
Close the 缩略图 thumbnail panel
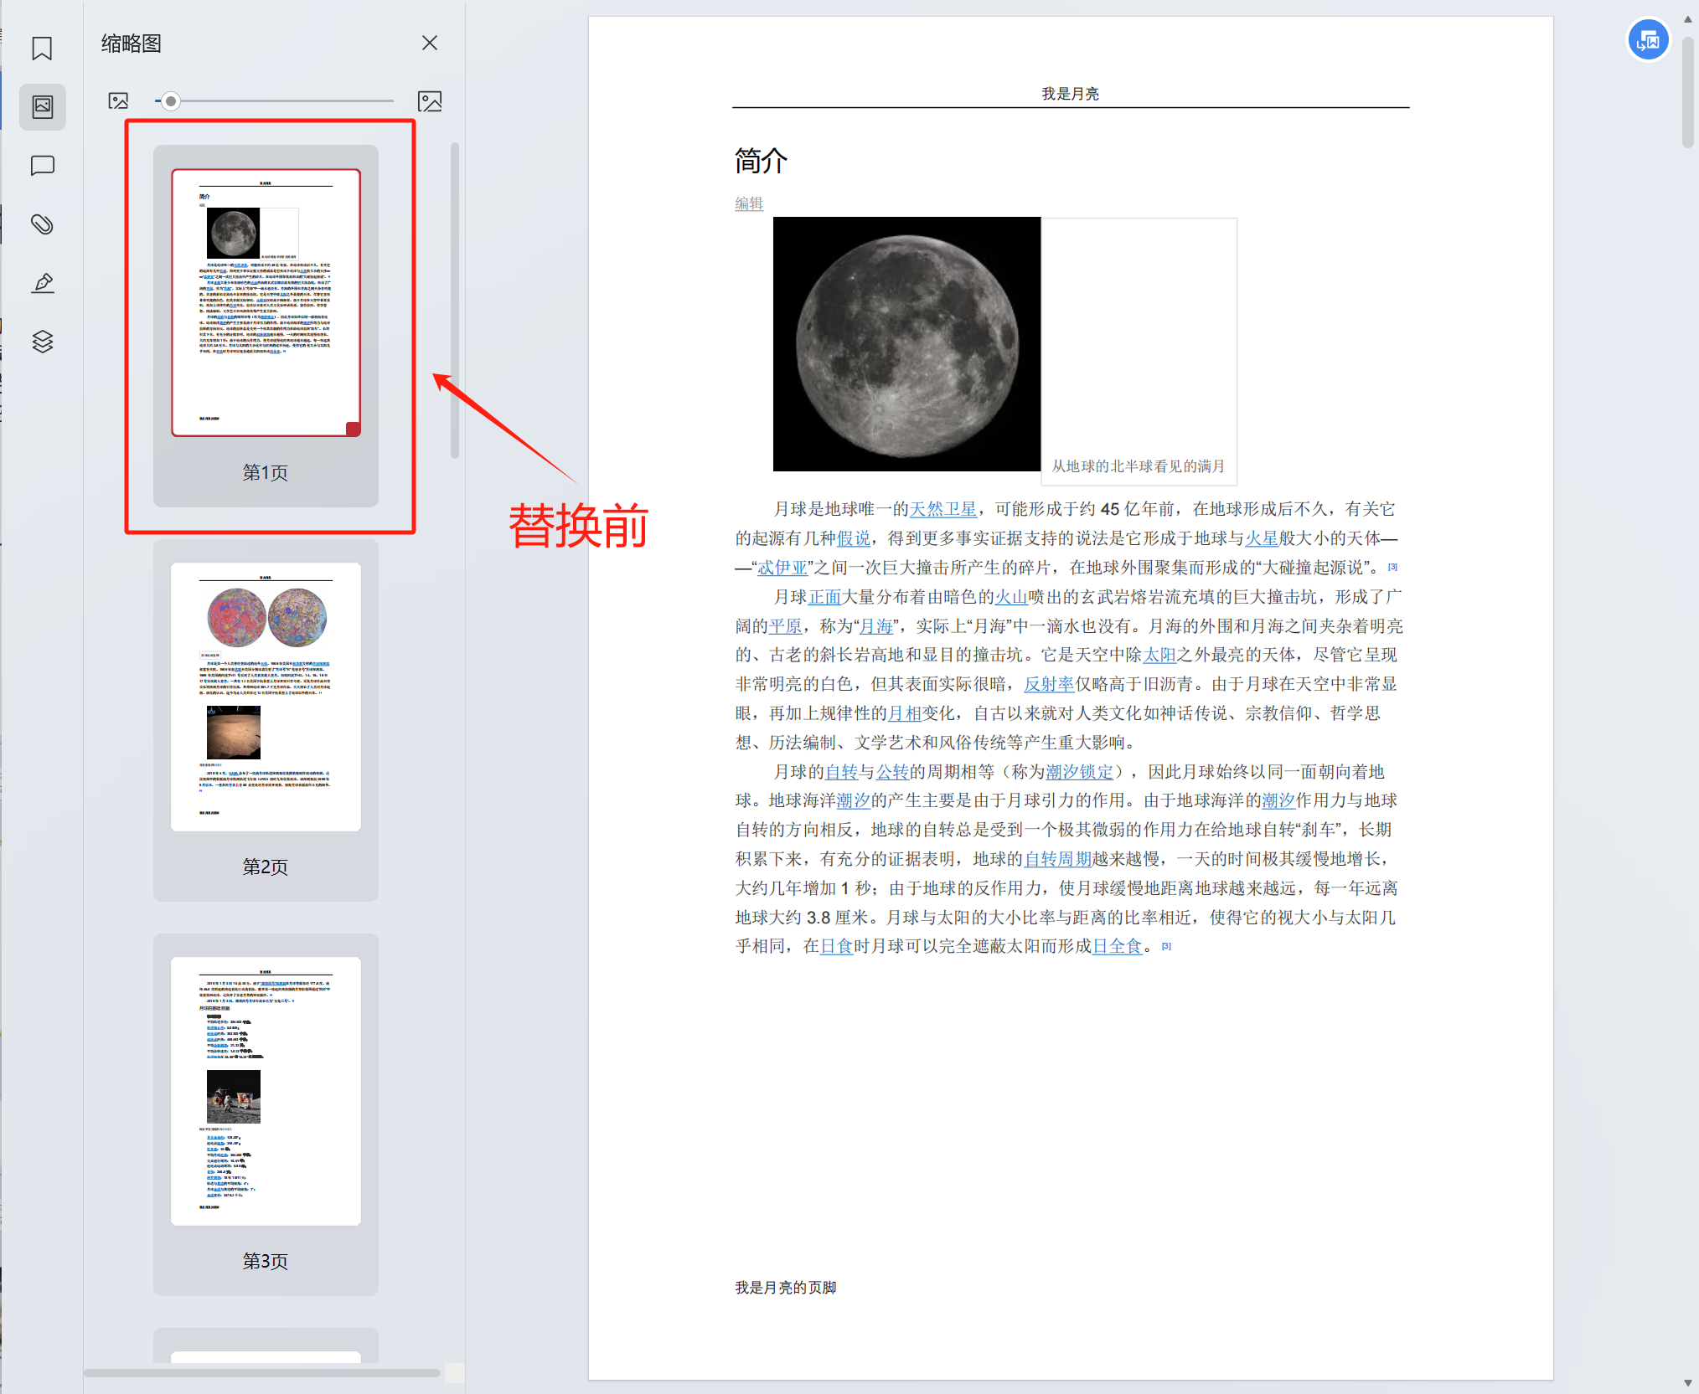(x=430, y=42)
